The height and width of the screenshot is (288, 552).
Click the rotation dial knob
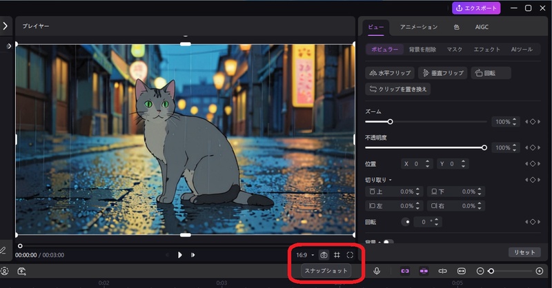[406, 222]
